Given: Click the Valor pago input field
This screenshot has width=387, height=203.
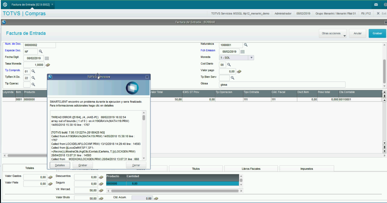Looking at the screenshot, I should 227,71.
